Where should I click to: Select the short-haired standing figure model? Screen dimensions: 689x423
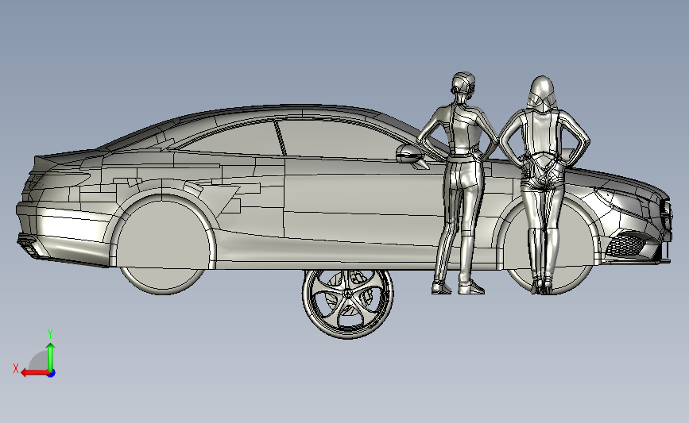click(x=459, y=182)
